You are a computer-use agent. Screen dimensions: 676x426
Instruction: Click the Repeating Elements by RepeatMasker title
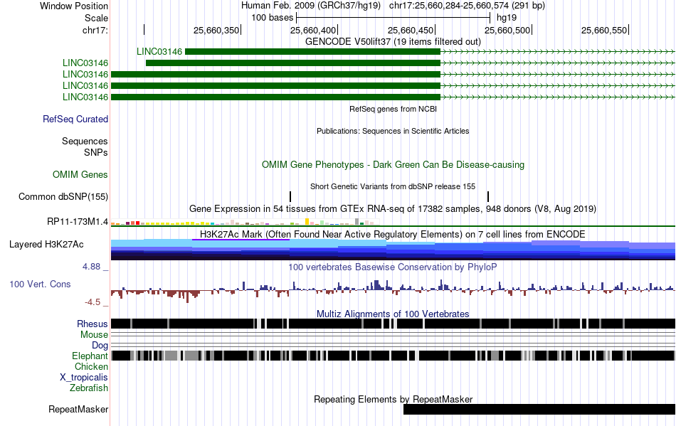(x=394, y=399)
